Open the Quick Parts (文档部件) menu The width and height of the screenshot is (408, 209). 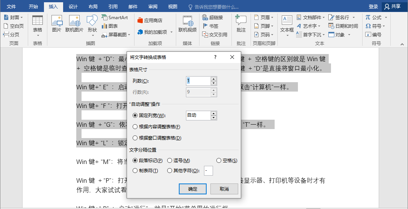click(x=311, y=17)
